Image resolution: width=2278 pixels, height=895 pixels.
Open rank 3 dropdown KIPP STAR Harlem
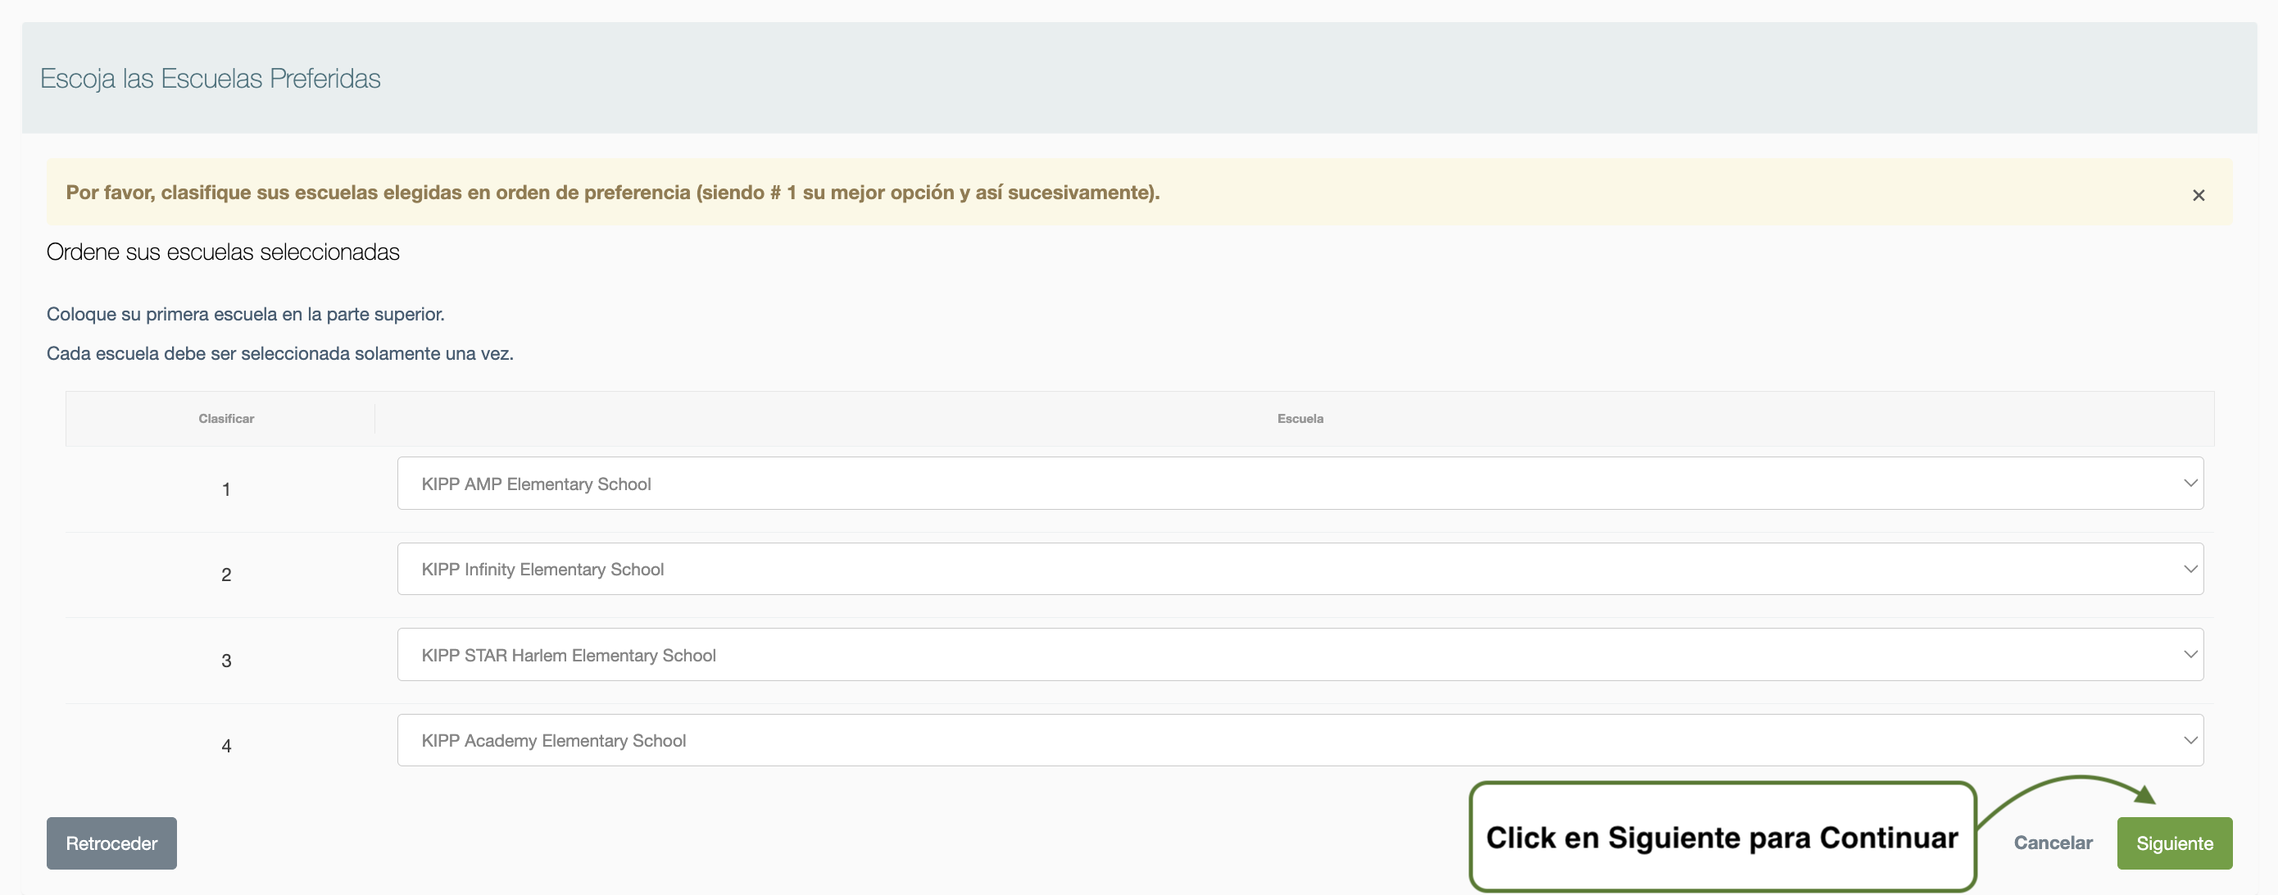[x=1300, y=654]
